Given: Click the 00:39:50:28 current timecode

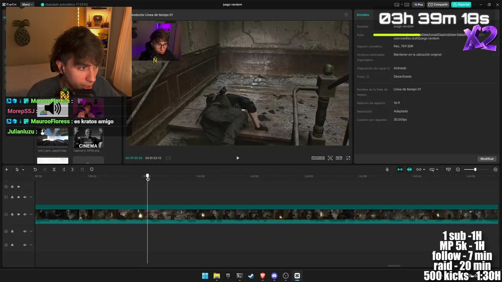Looking at the screenshot, I should coord(134,158).
